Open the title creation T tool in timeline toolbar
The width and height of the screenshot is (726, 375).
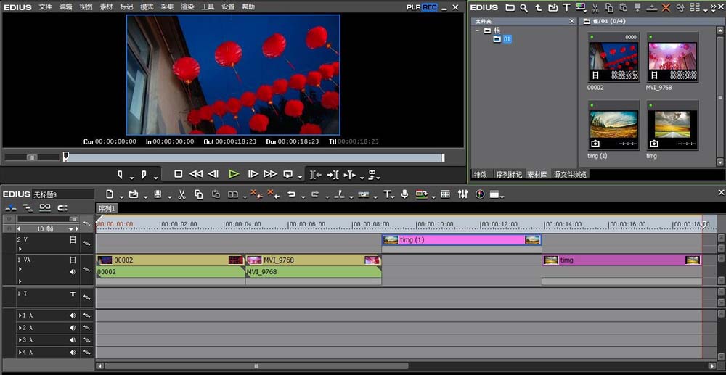pos(387,194)
